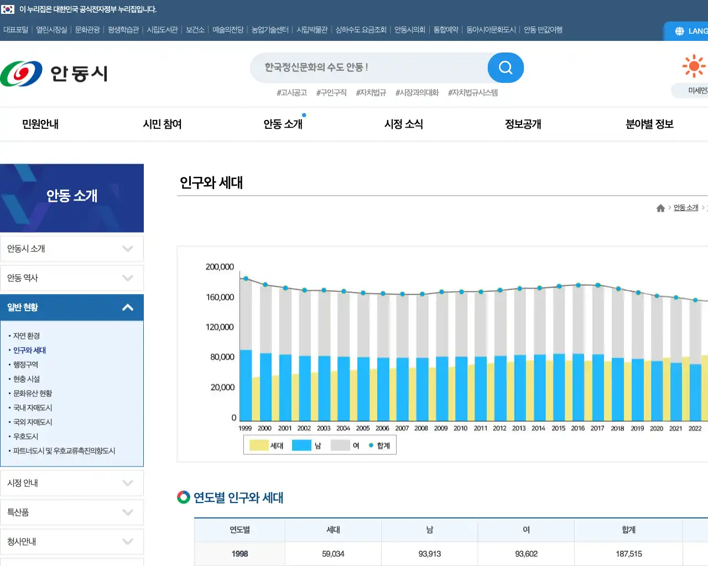
Task: Click the 59,034 households table cell
Action: 333,554
